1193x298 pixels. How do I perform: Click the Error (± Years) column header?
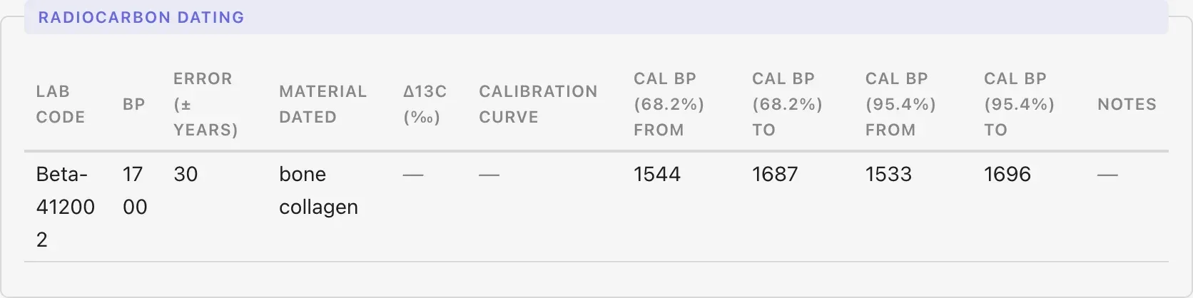click(205, 104)
